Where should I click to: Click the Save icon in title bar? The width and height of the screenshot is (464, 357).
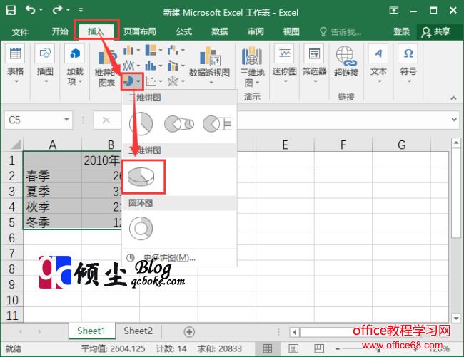(x=11, y=11)
